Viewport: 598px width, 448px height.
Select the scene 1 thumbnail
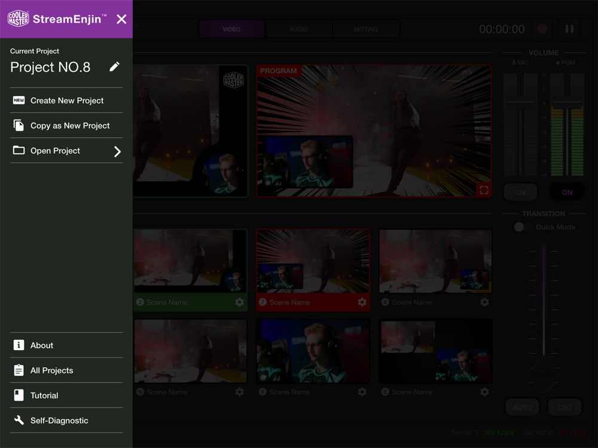pyautogui.click(x=313, y=351)
